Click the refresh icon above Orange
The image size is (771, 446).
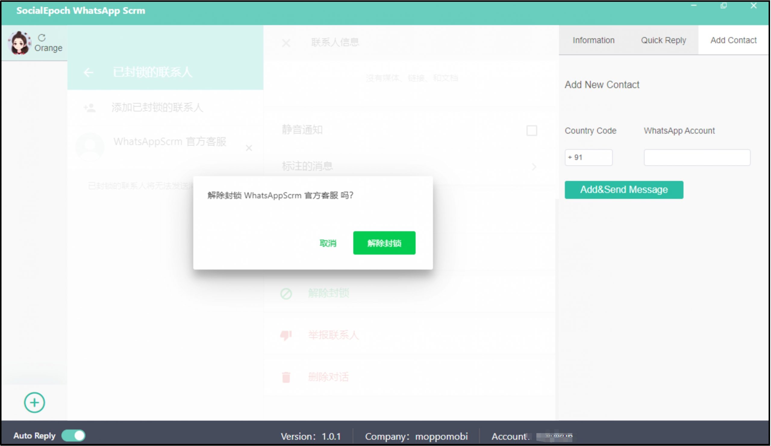pos(42,38)
